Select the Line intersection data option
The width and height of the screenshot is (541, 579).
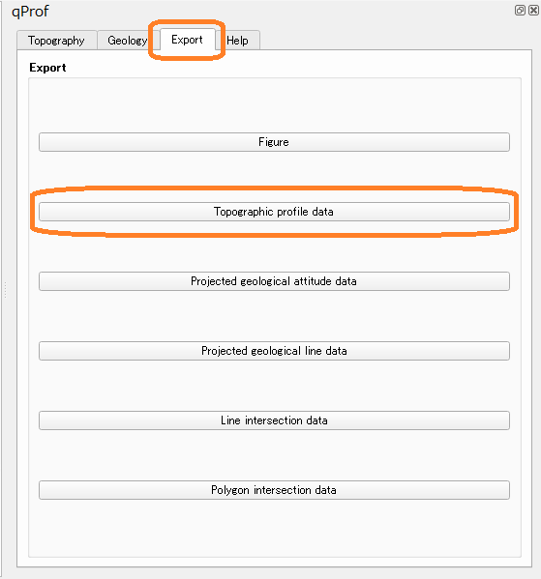[x=274, y=420]
